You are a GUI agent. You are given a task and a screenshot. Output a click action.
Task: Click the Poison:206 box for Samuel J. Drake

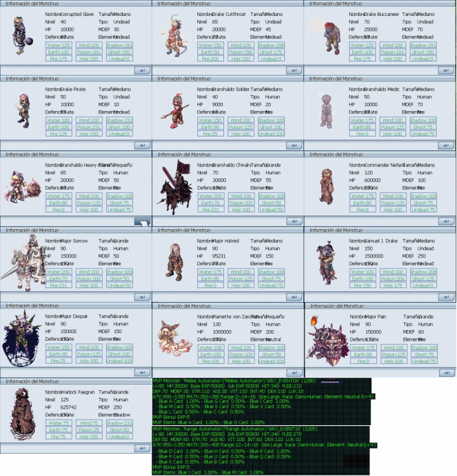pyautogui.click(x=393, y=279)
